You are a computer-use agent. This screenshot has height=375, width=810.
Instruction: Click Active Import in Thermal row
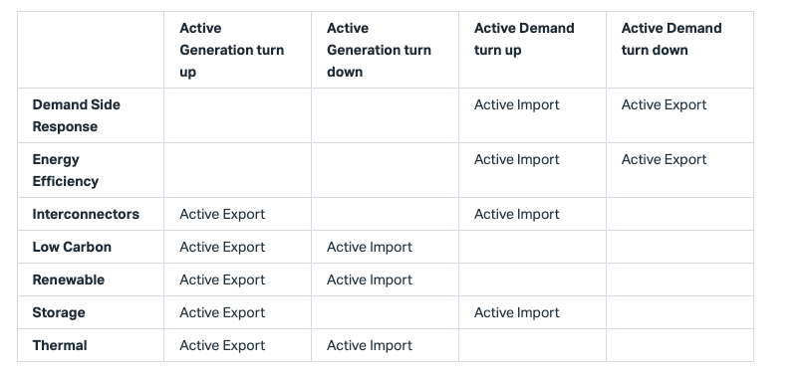pyautogui.click(x=370, y=345)
